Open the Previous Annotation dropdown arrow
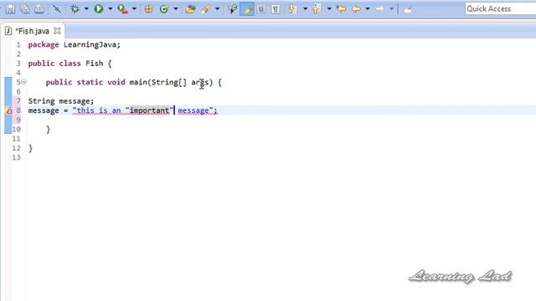The height and width of the screenshot is (301, 536). [x=329, y=9]
